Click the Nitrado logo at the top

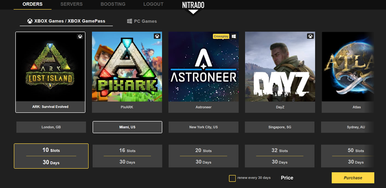click(193, 5)
